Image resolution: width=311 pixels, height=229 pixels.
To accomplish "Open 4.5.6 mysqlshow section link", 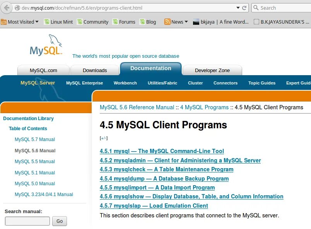I will (191, 196).
